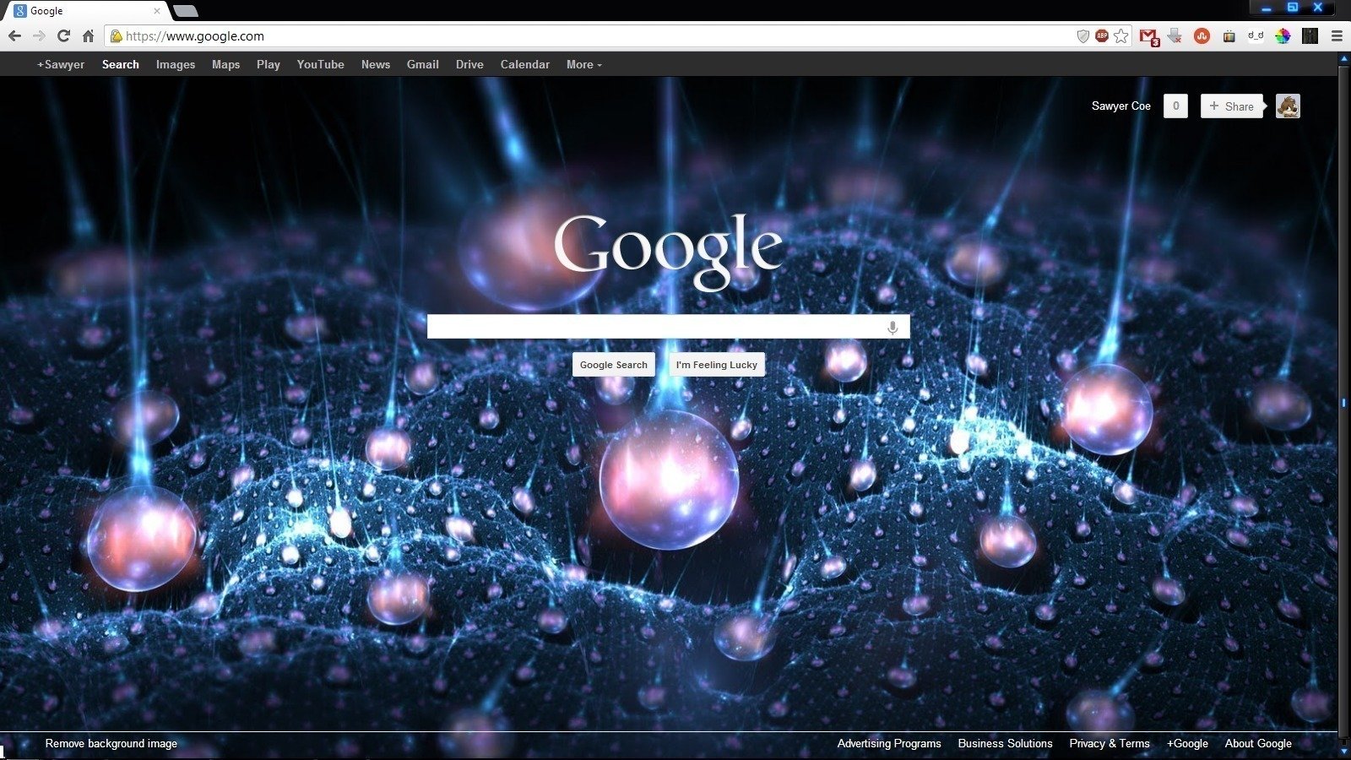Open the notifications counter box

coord(1175,106)
